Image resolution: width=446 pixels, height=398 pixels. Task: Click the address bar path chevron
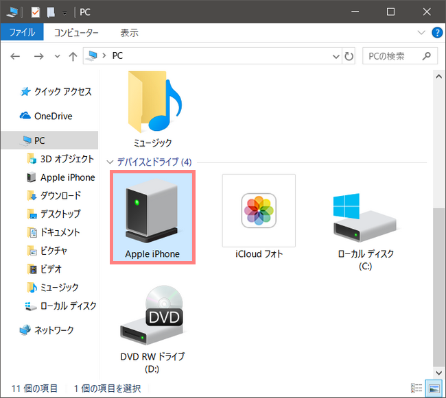[104, 55]
